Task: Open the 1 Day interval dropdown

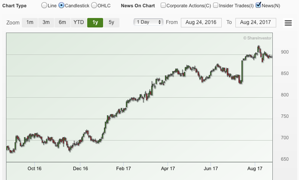Action: pos(148,22)
